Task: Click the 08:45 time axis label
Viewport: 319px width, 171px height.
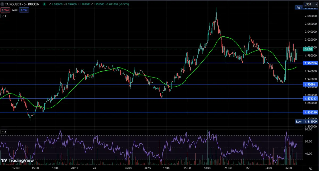Action: 147,168
